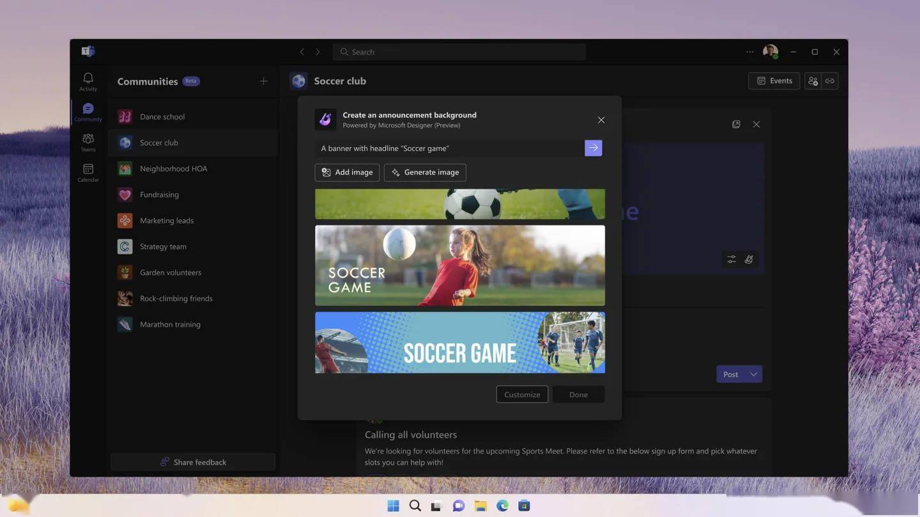The height and width of the screenshot is (517, 920).
Task: Open the more options ellipsis in title bar
Action: coord(749,52)
